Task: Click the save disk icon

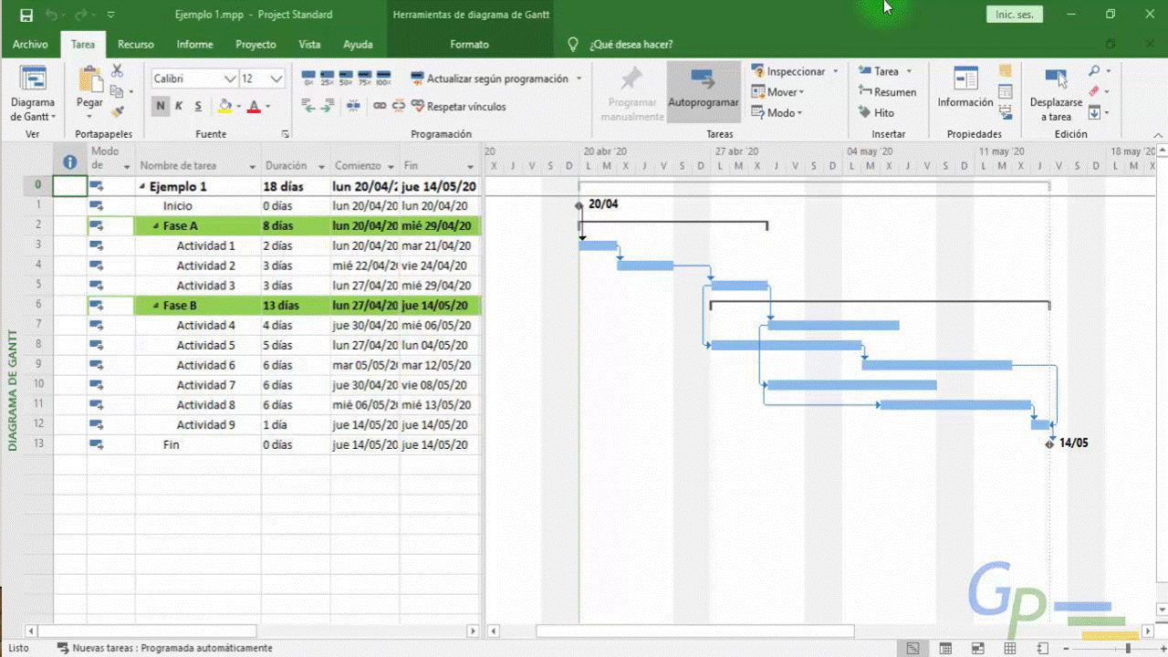Action: tap(26, 16)
